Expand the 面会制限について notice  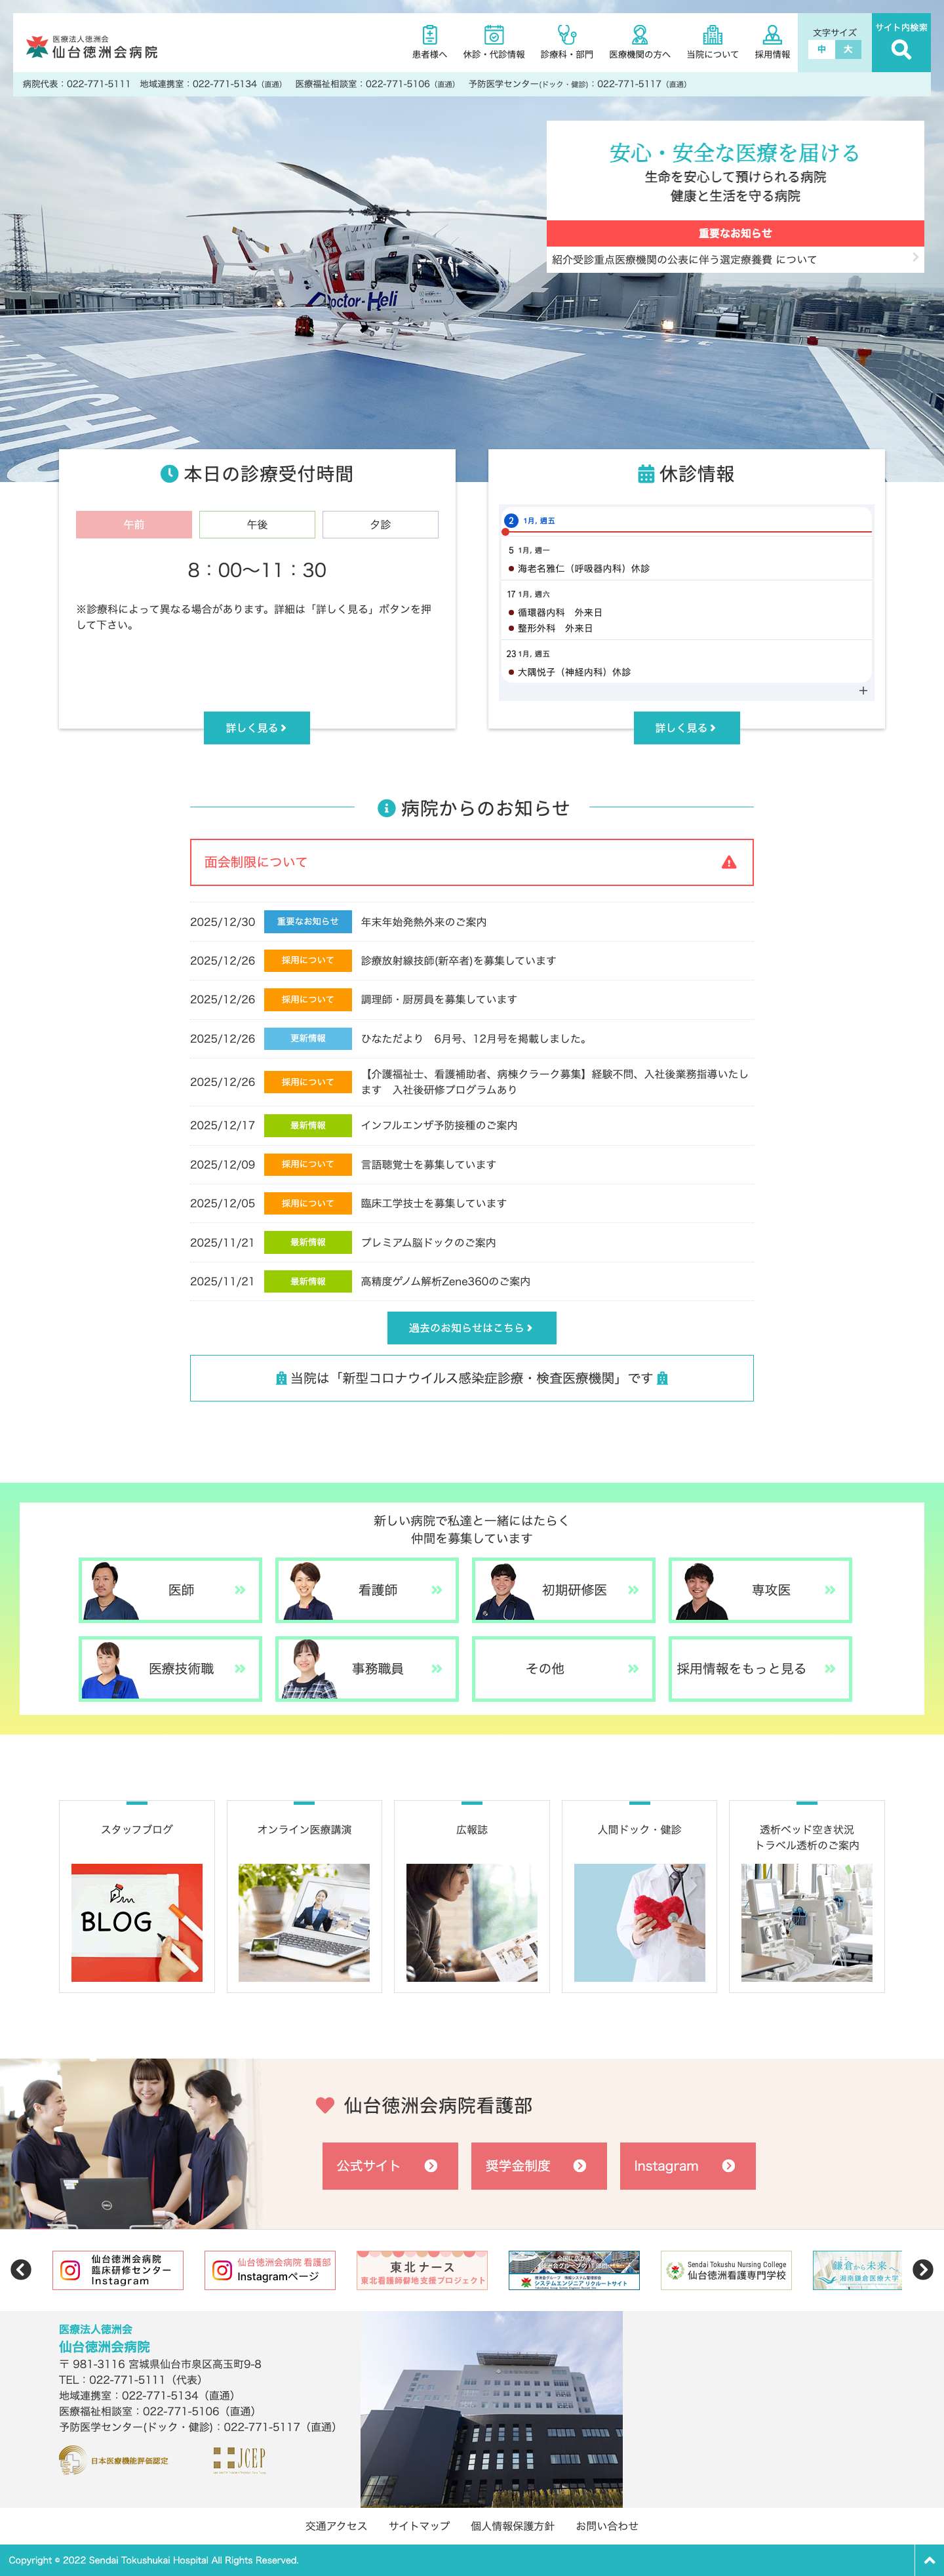[472, 862]
